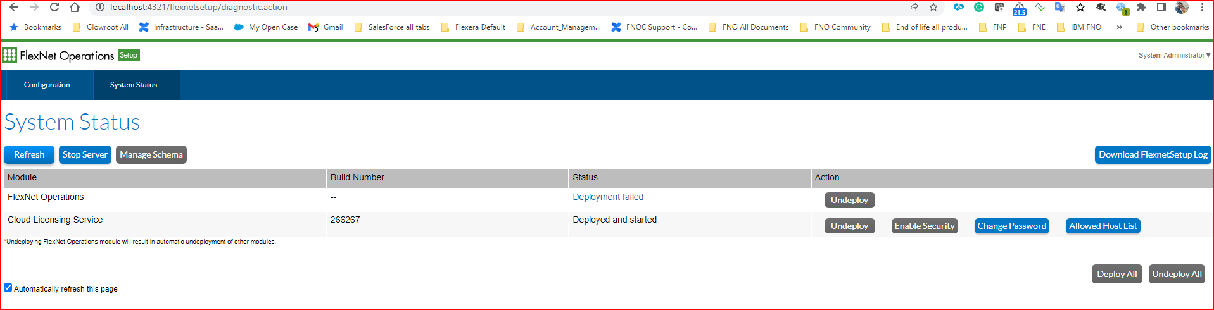Open the My Open Case bookmark
Viewport: 1214px width, 310px height.
pos(266,27)
